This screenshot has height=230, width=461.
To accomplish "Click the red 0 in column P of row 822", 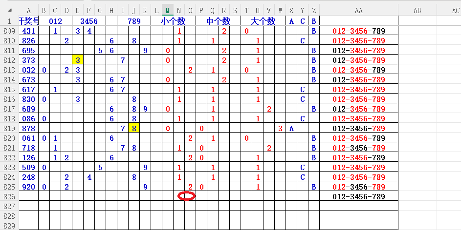I will tap(201, 157).
